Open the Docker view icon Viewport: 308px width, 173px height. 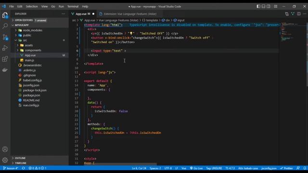[5, 70]
